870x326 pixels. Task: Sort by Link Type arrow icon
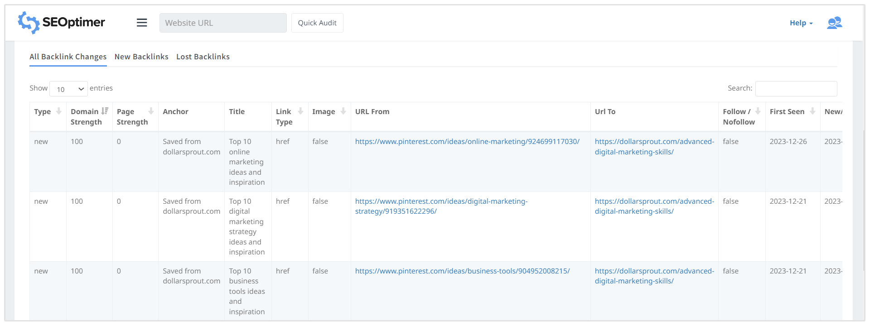tap(300, 111)
